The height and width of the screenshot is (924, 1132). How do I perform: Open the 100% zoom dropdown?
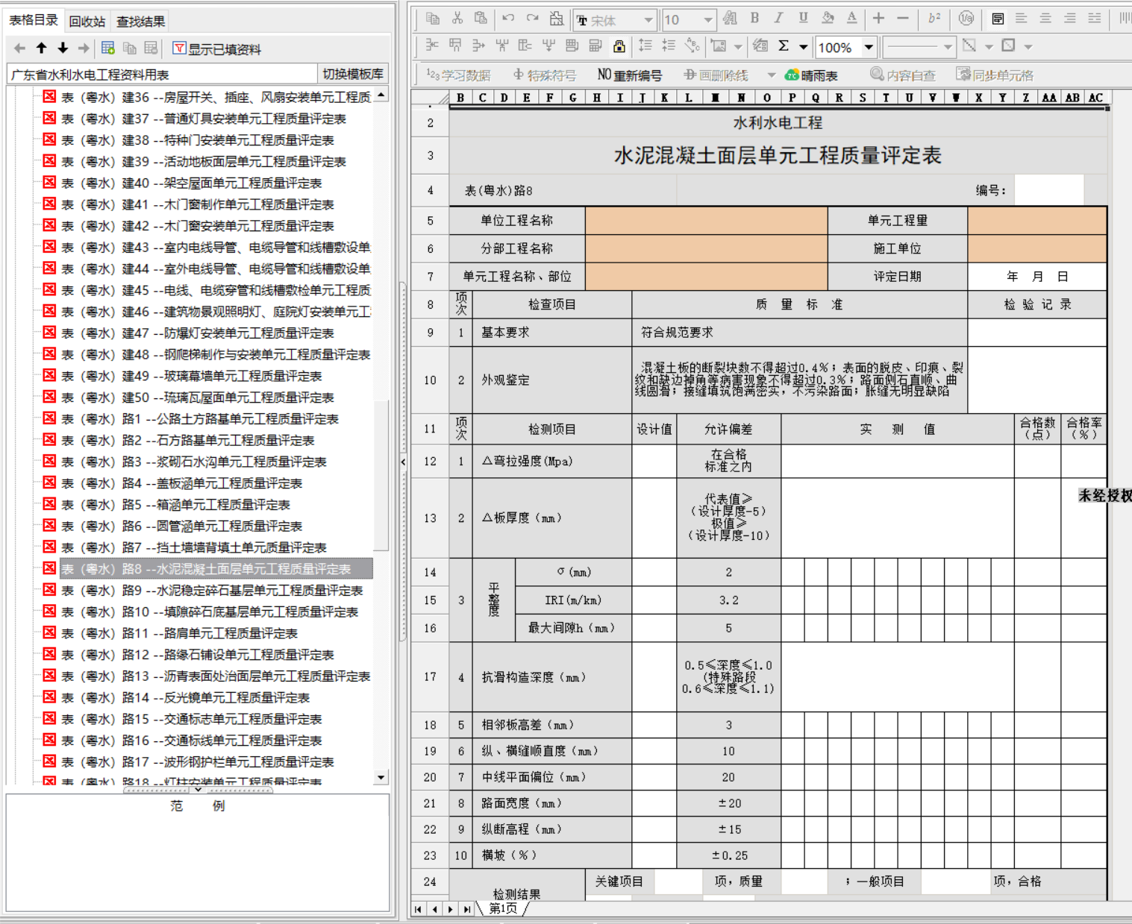869,47
